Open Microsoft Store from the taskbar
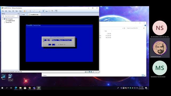Image resolution: width=171 pixels, height=96 pixels. point(25,88)
